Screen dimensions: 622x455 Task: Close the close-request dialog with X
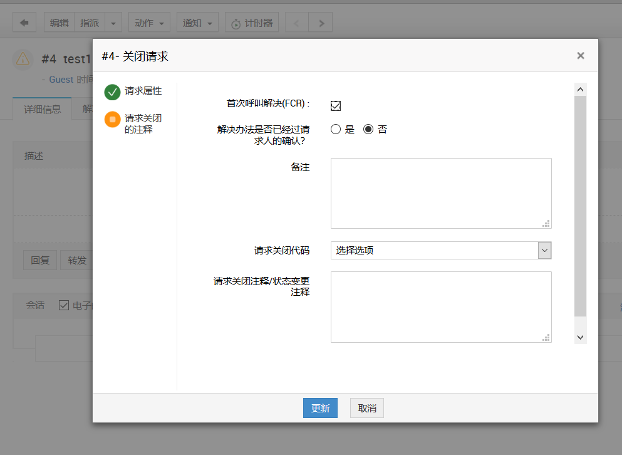click(x=581, y=56)
